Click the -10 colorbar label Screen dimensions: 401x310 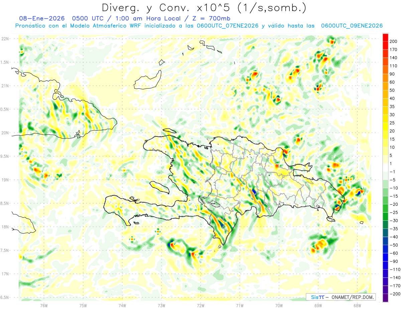pyautogui.click(x=393, y=188)
